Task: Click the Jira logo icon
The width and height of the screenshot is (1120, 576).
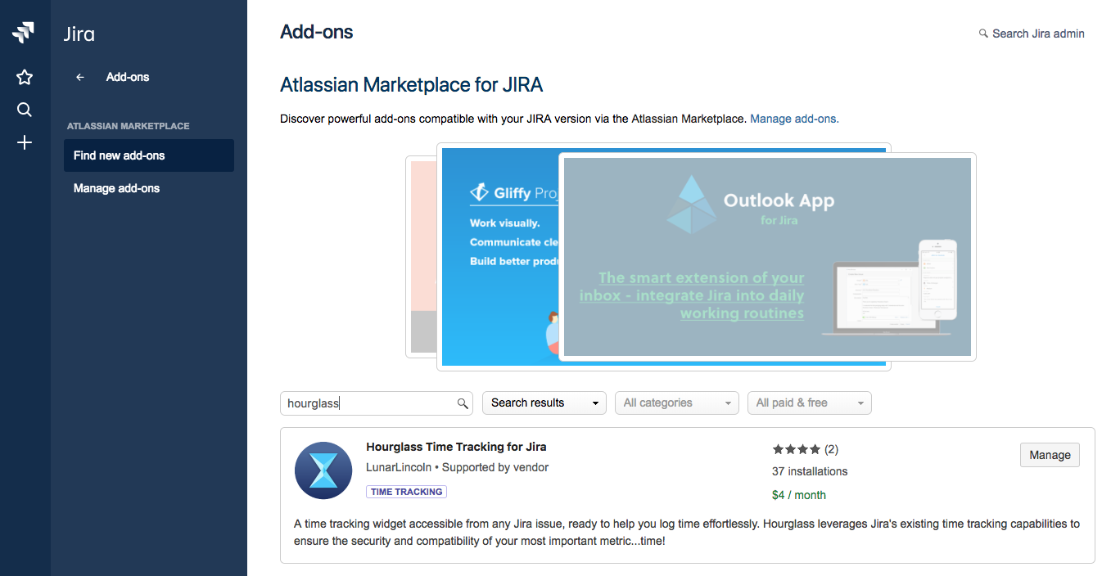Action: (25, 33)
